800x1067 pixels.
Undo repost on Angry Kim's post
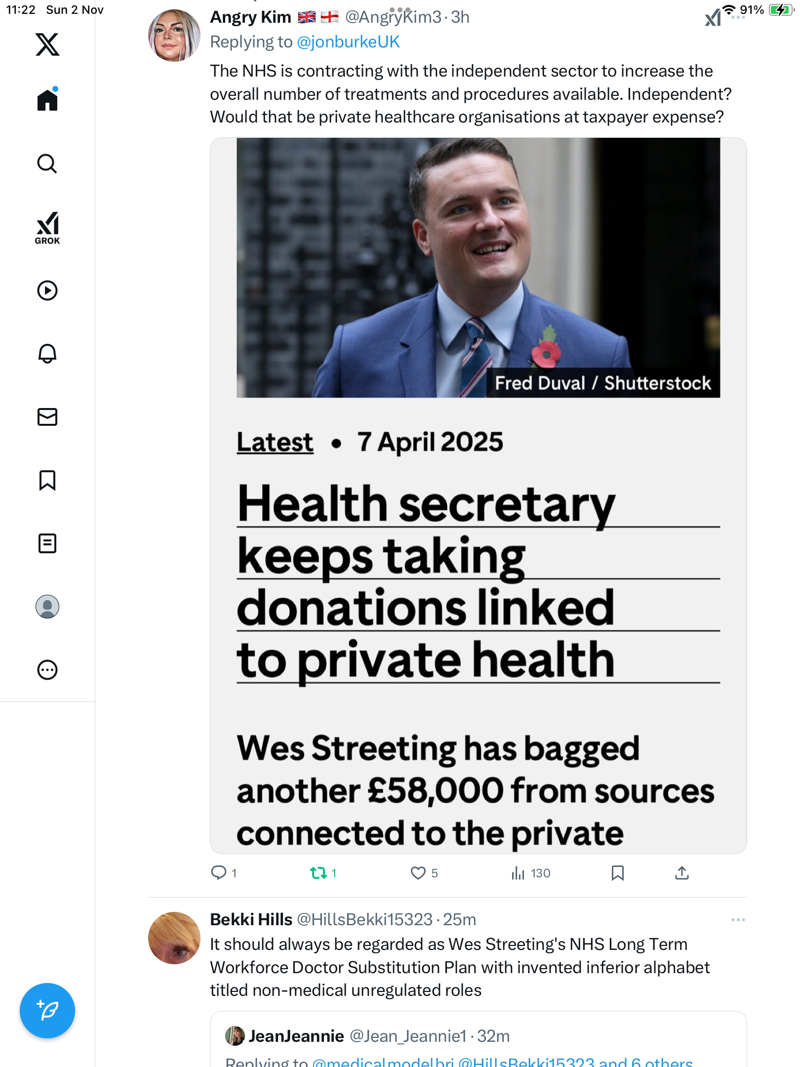[x=319, y=873]
